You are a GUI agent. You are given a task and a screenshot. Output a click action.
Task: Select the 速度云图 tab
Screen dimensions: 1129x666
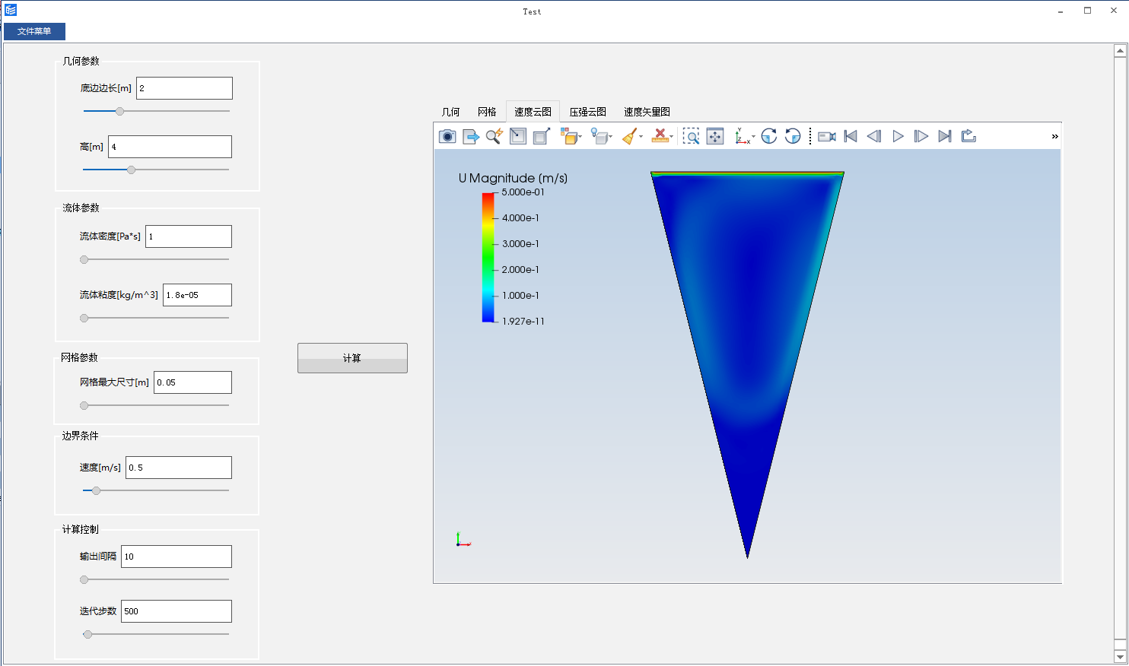point(533,112)
